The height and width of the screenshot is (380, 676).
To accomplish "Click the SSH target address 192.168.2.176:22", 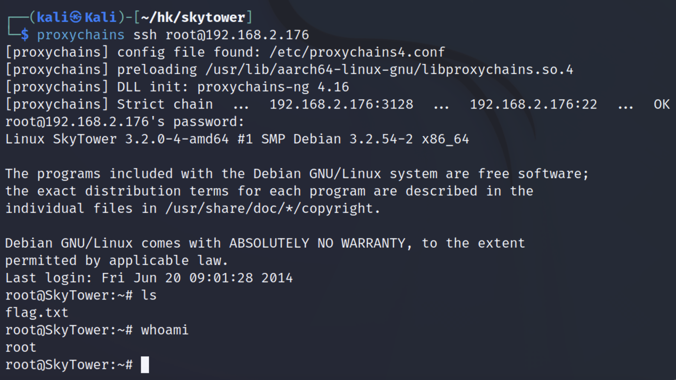I will point(533,104).
